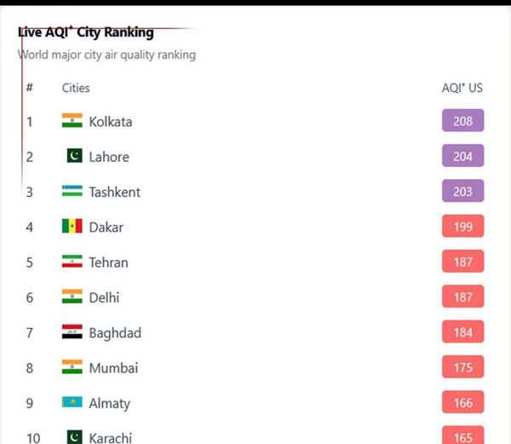Click the India flag beside Kolkata
Image resolution: width=511 pixels, height=444 pixels.
click(72, 121)
